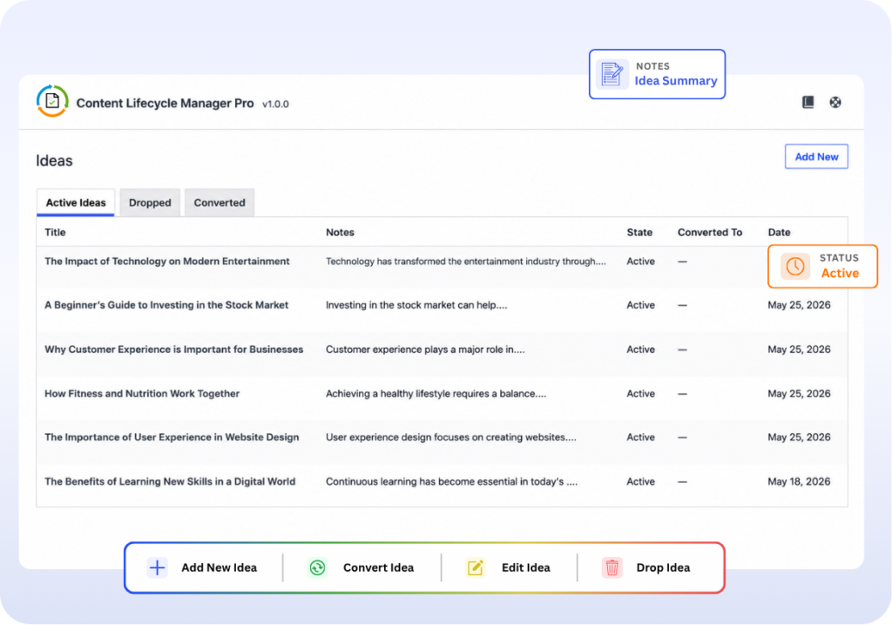
Task: Click the note 'Investing in the stock market can help'
Action: point(416,305)
